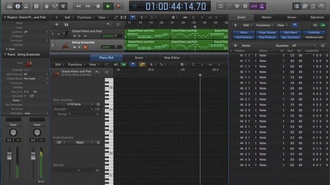Add new track with plus button
Image resolution: width=330 pixels, height=185 pixels.
pyautogui.click(x=56, y=25)
